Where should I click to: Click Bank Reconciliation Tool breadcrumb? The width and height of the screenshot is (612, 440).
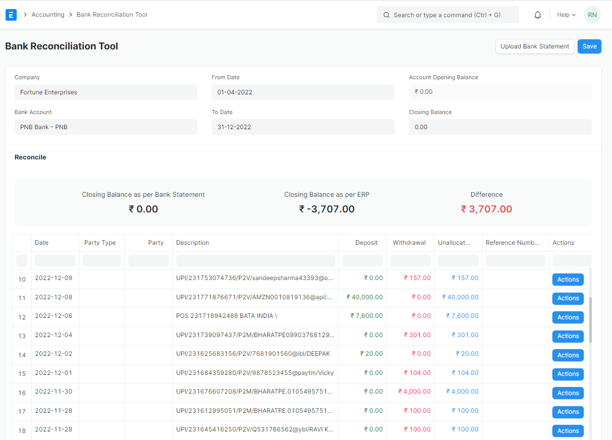pyautogui.click(x=112, y=15)
